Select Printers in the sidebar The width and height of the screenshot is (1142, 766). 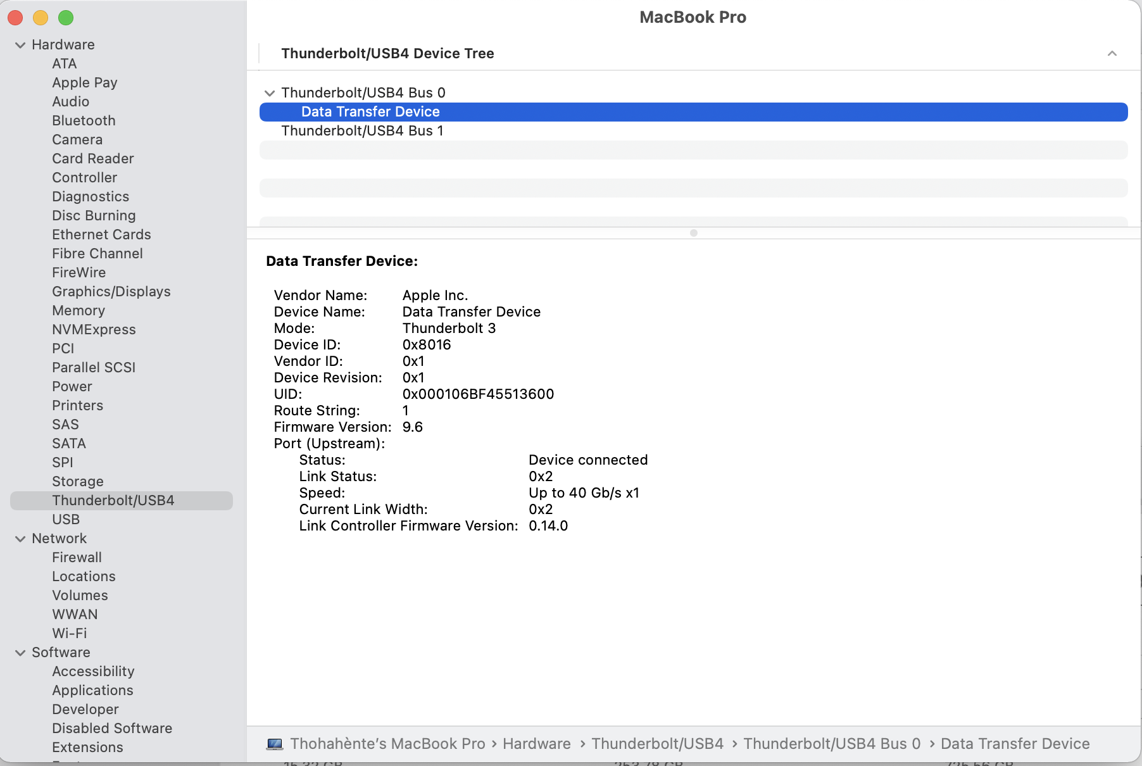tap(78, 406)
